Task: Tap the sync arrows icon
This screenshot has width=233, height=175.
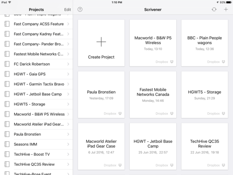Action: tap(214, 10)
